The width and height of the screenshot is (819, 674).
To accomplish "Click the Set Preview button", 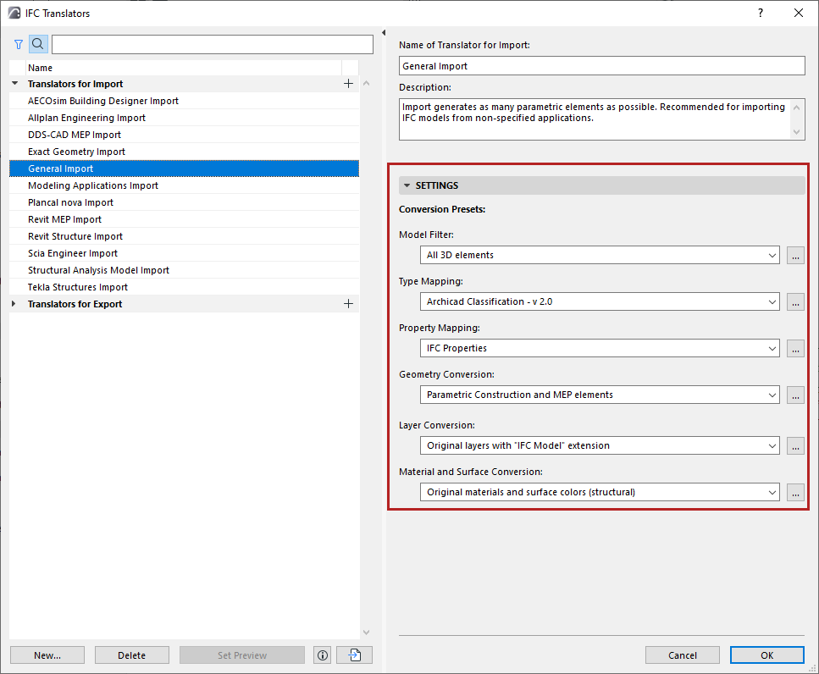I will tap(242, 655).
